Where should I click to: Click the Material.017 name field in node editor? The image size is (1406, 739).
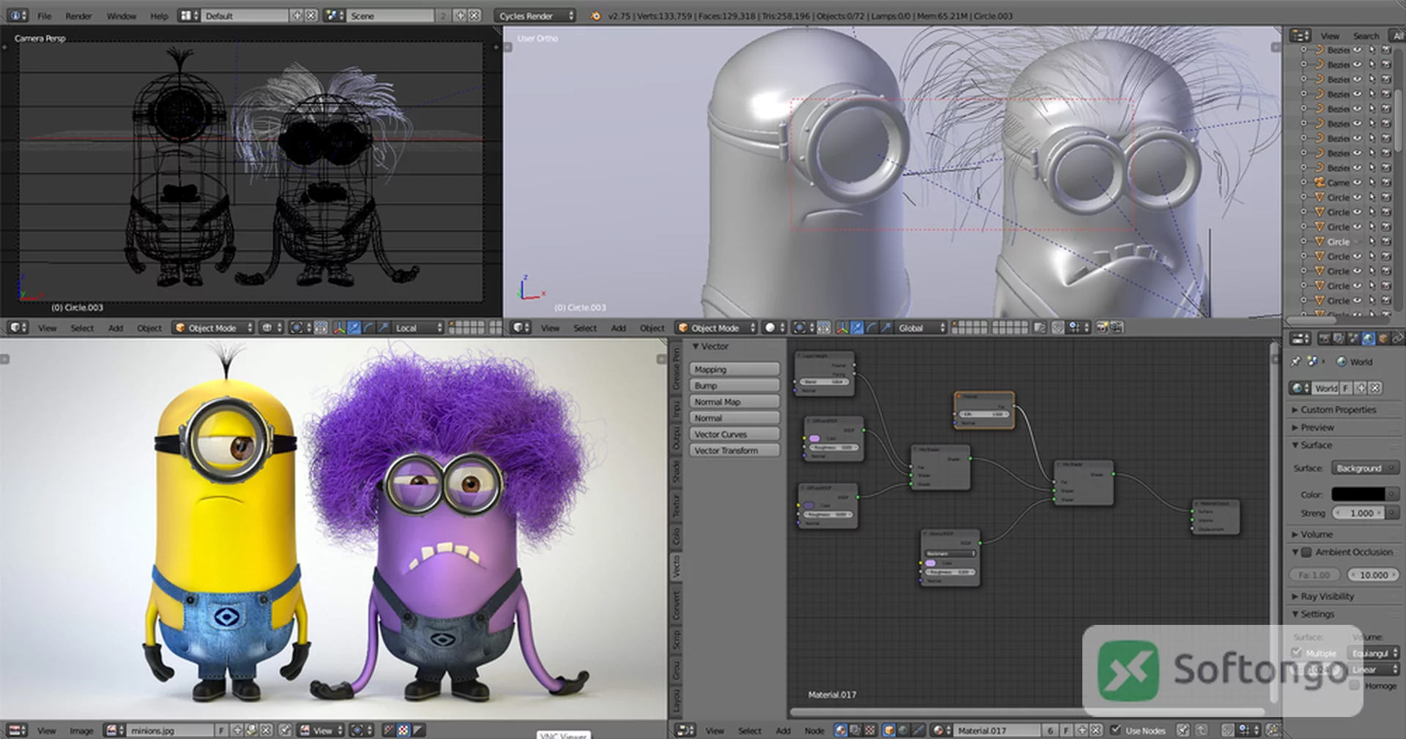997,730
